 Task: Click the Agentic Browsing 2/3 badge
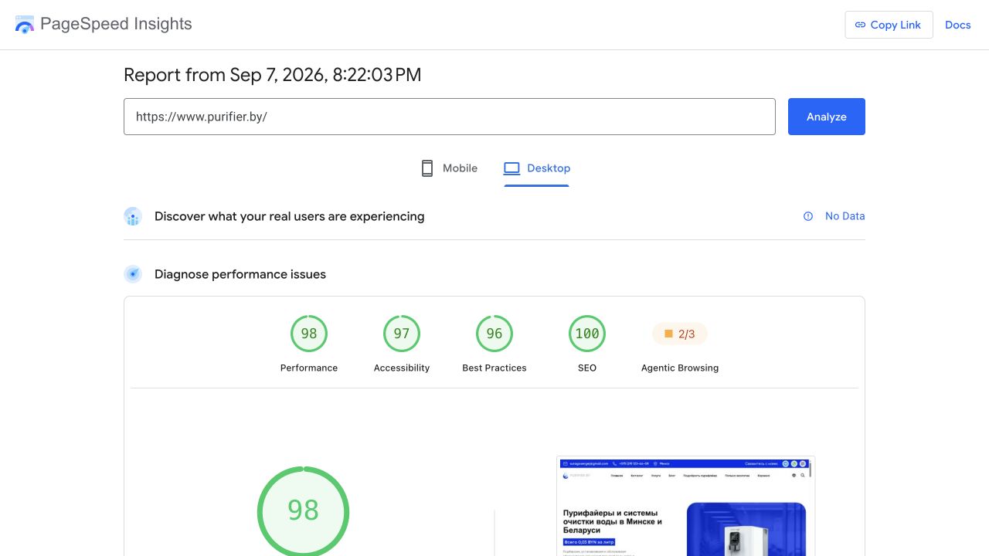point(680,334)
